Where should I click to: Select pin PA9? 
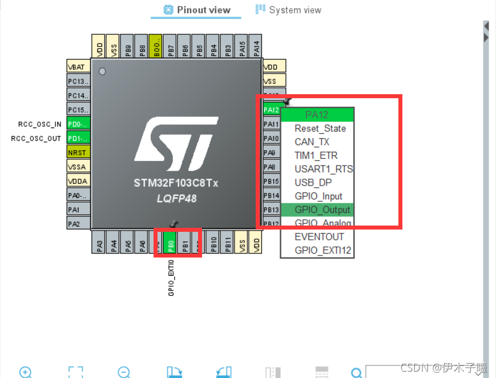272,152
